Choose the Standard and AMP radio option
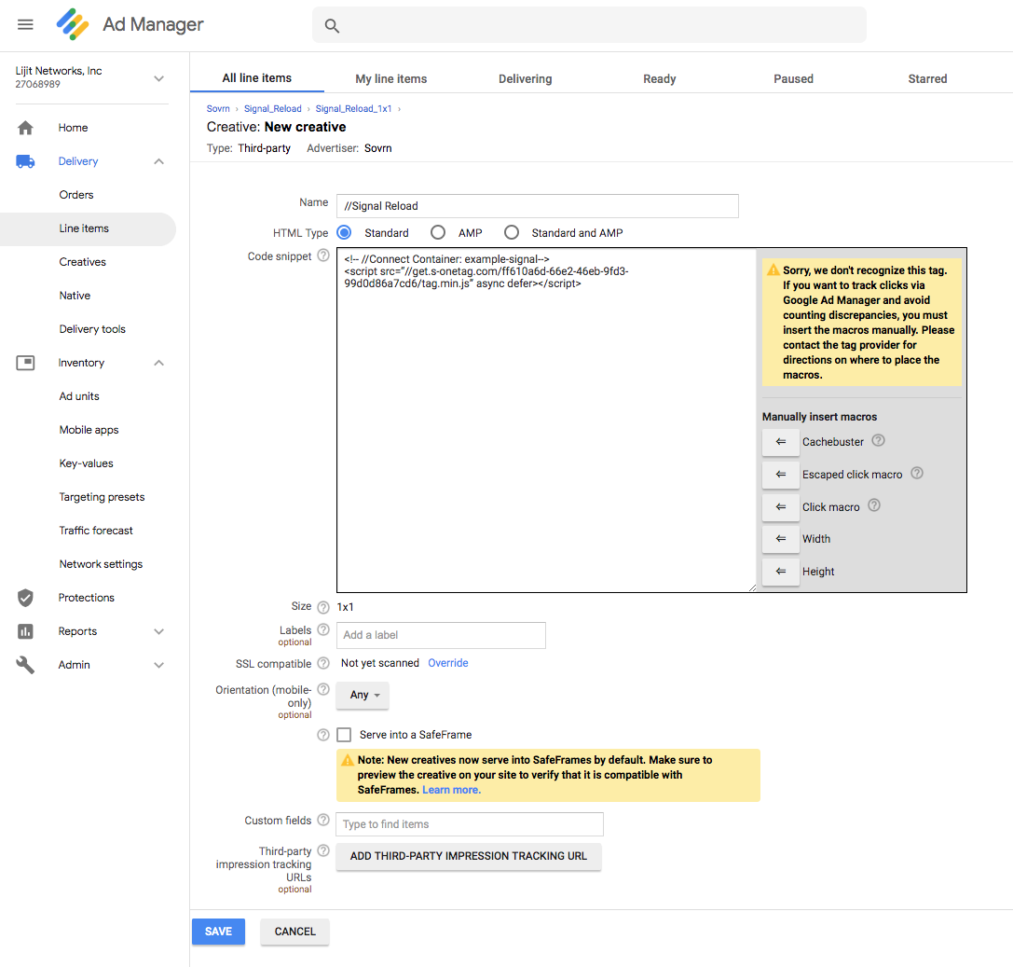 (x=511, y=232)
